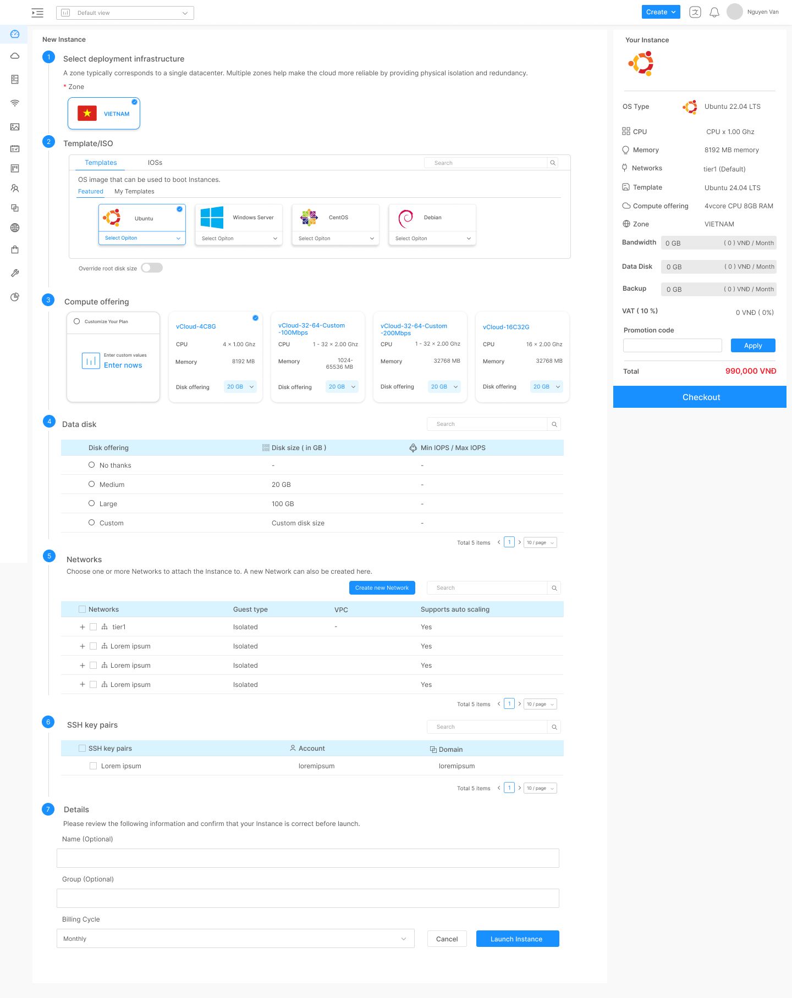Click search magnifier in Data disk section

(554, 424)
